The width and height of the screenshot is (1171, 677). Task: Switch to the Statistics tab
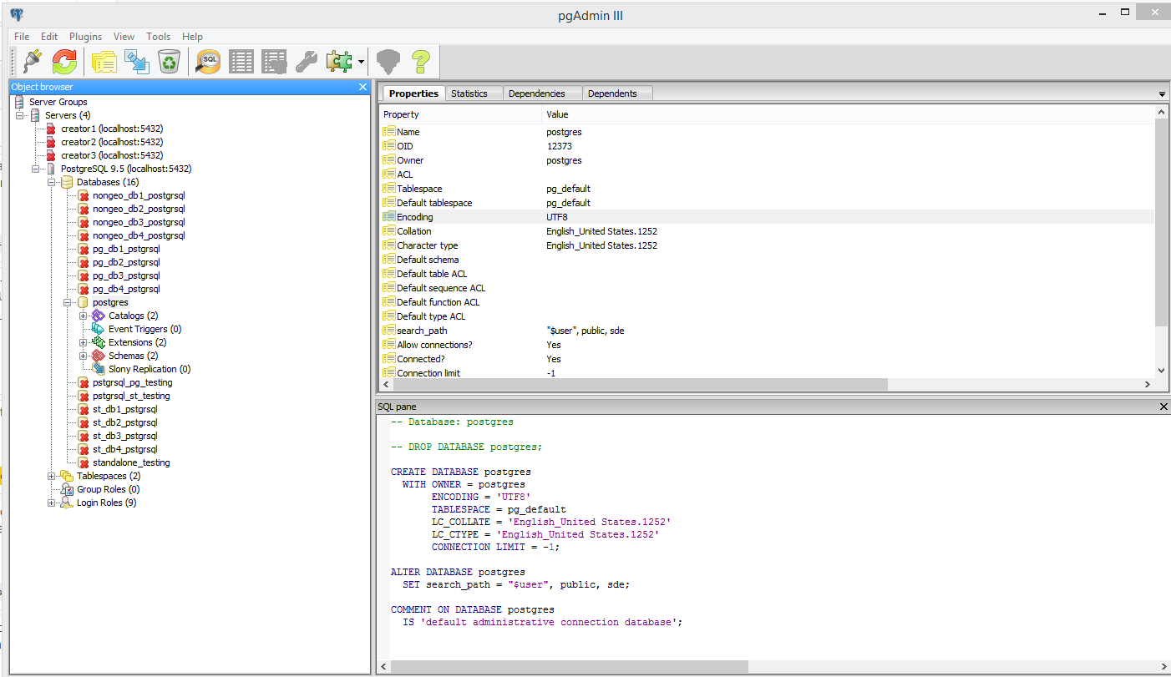469,93
